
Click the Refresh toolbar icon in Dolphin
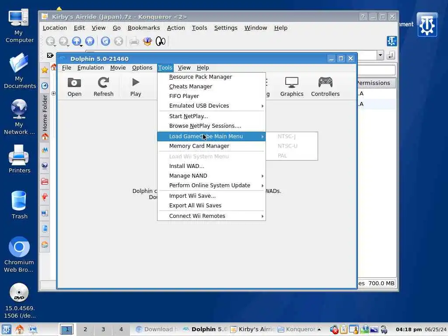click(x=103, y=87)
